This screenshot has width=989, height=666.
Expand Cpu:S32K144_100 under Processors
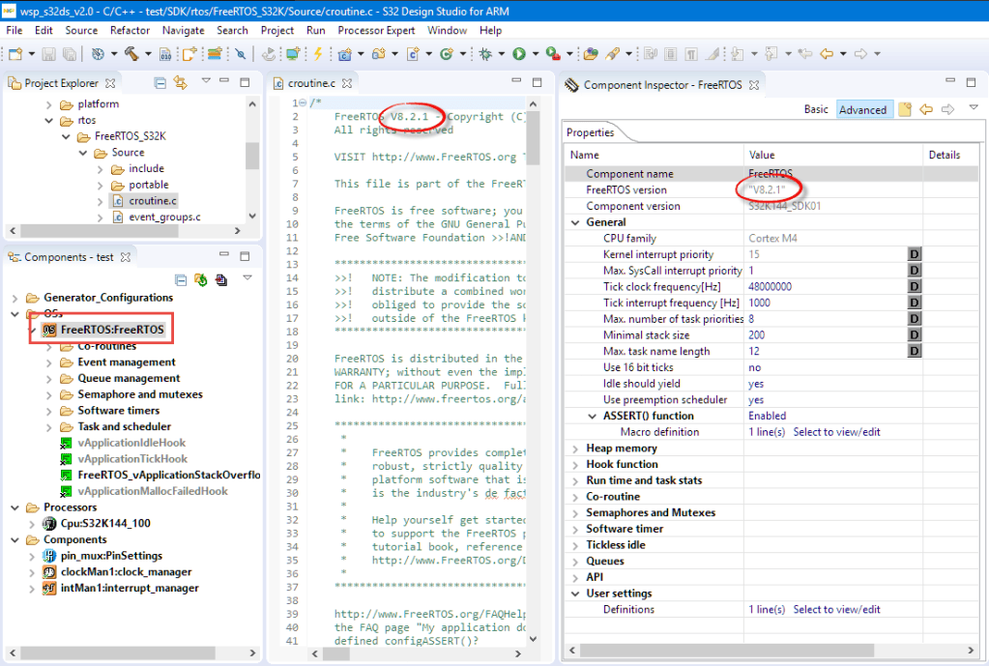[x=32, y=524]
